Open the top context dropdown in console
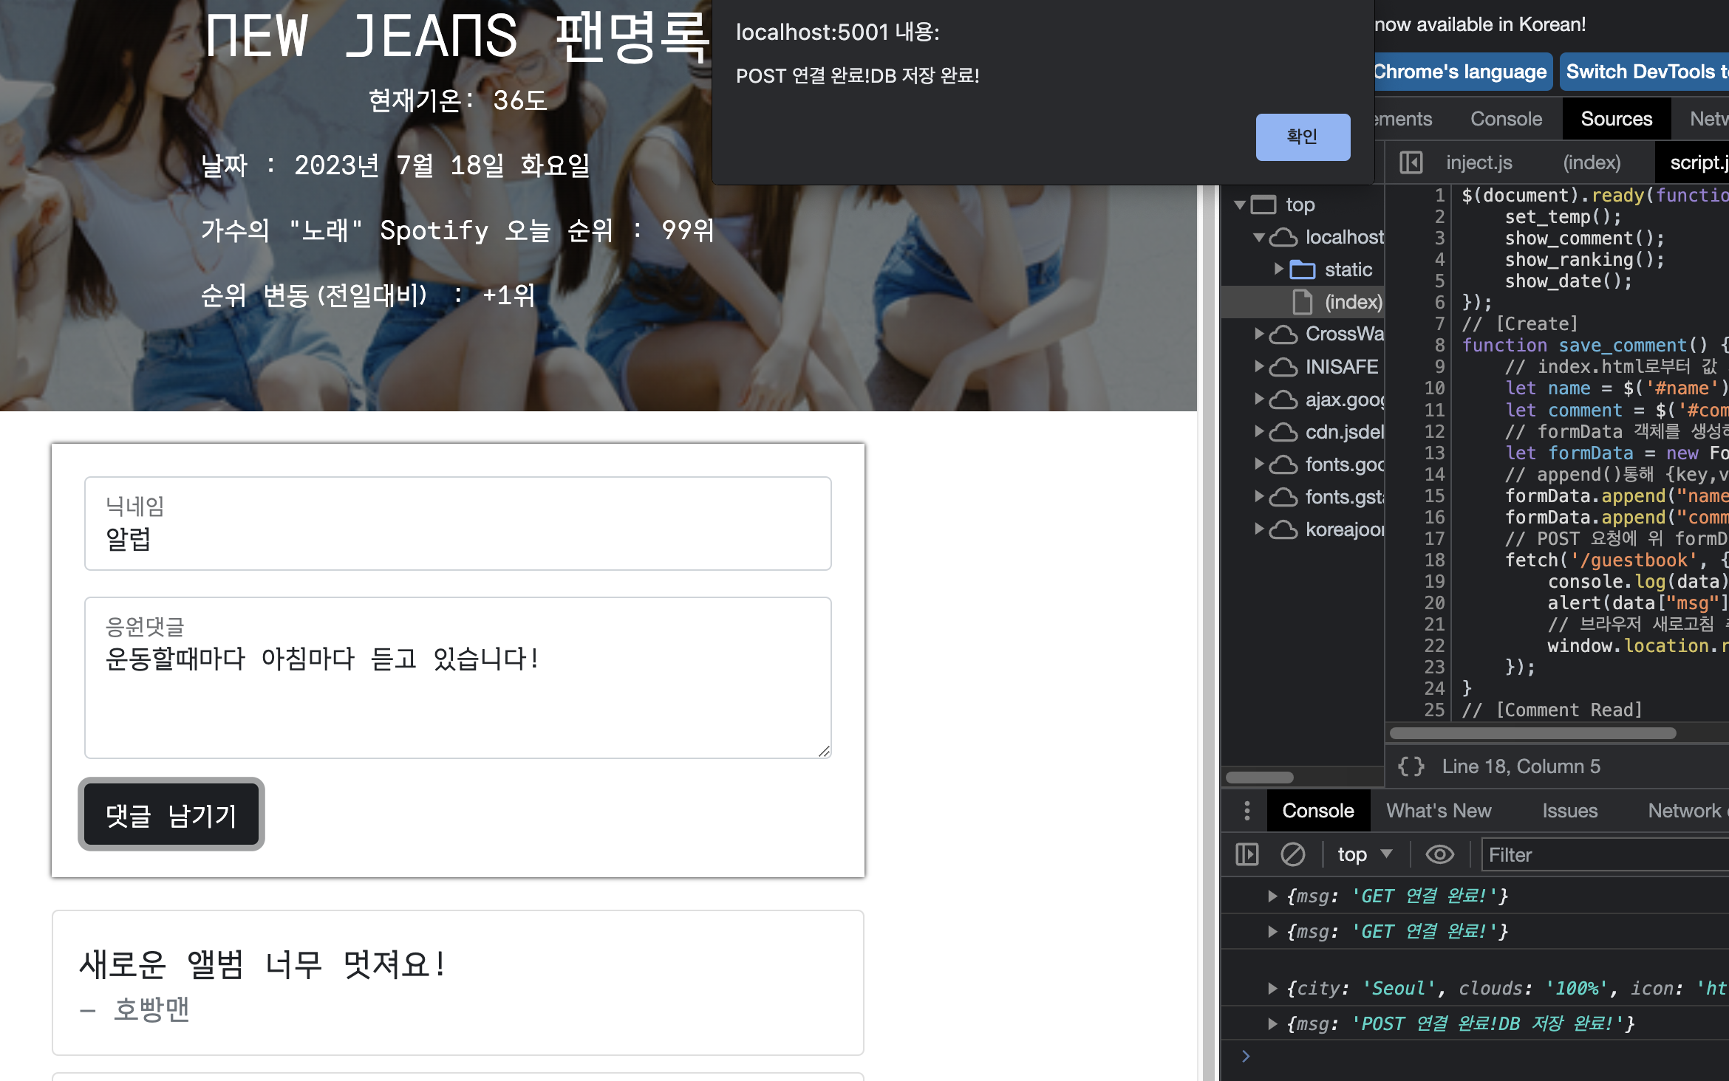Image resolution: width=1729 pixels, height=1081 pixels. coord(1364,854)
